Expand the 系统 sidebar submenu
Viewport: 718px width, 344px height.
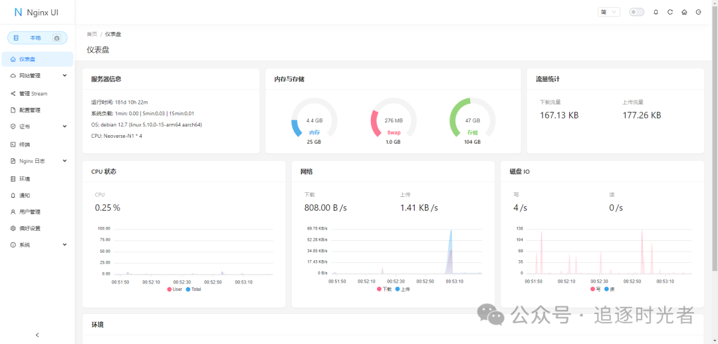(x=37, y=245)
